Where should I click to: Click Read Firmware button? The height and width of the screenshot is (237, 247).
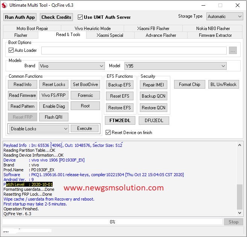[23, 95]
